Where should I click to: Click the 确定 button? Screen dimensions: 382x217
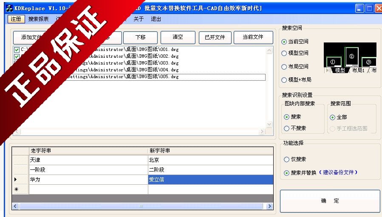click(x=330, y=201)
